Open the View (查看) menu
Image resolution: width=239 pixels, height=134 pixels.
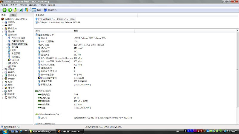tap(14, 5)
